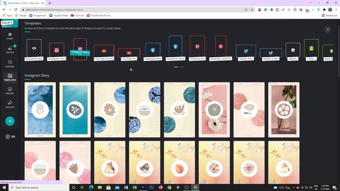Open the EN language selector

click(10, 137)
